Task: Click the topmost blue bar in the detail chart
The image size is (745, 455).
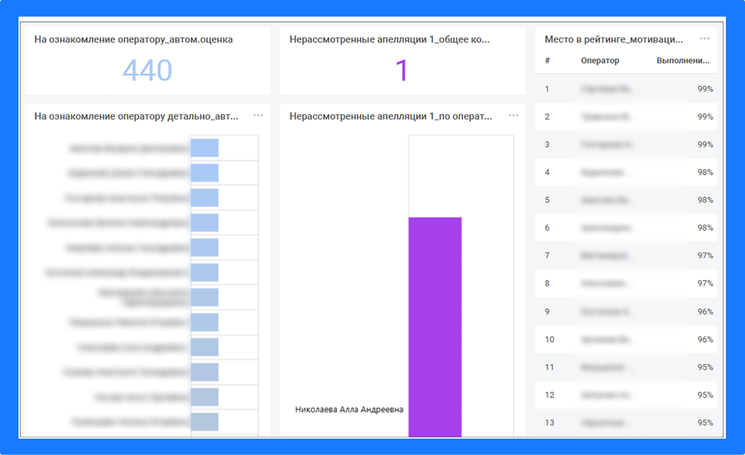Action: point(205,147)
